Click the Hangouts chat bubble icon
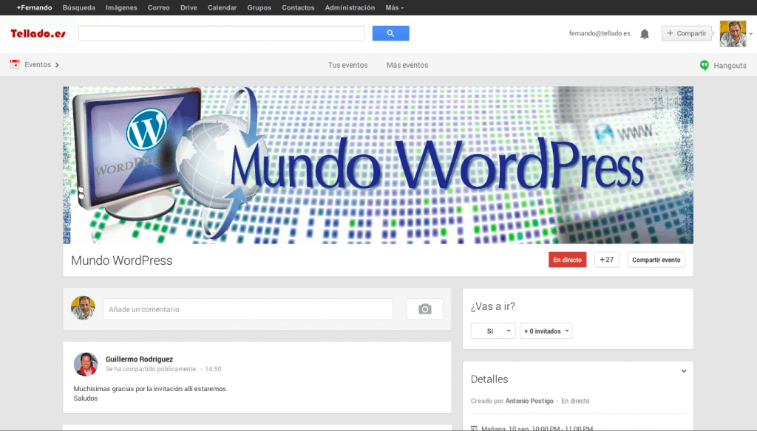This screenshot has width=757, height=431. tap(705, 65)
